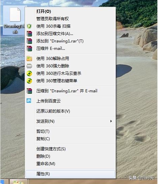Click WinRAR icon beside 压缩并 E-mail
The image size is (158, 184).
point(29,49)
